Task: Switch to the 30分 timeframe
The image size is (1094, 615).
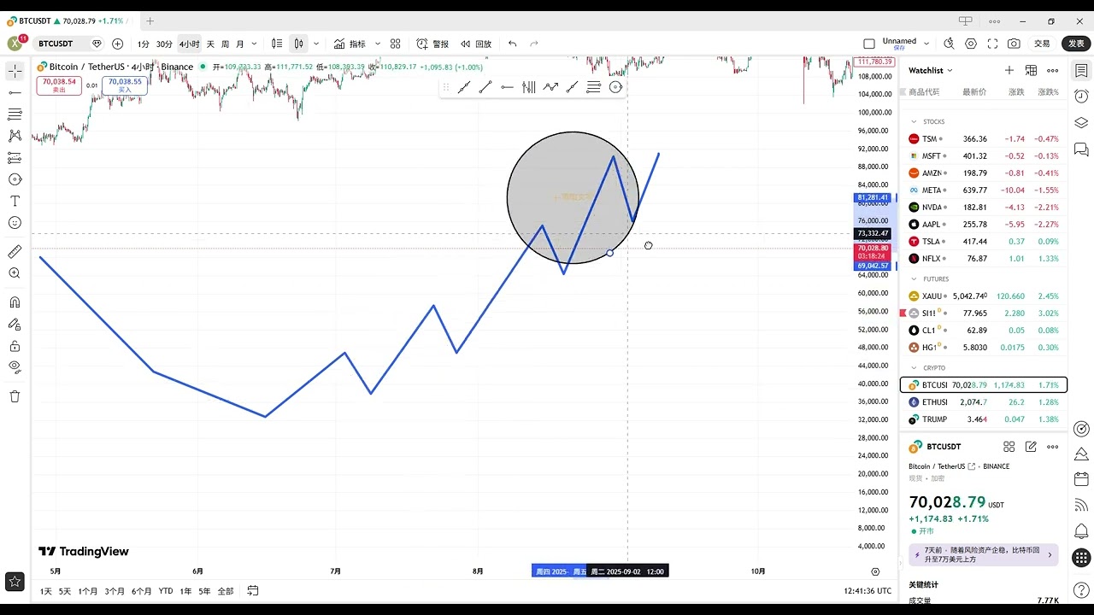Action: (164, 44)
